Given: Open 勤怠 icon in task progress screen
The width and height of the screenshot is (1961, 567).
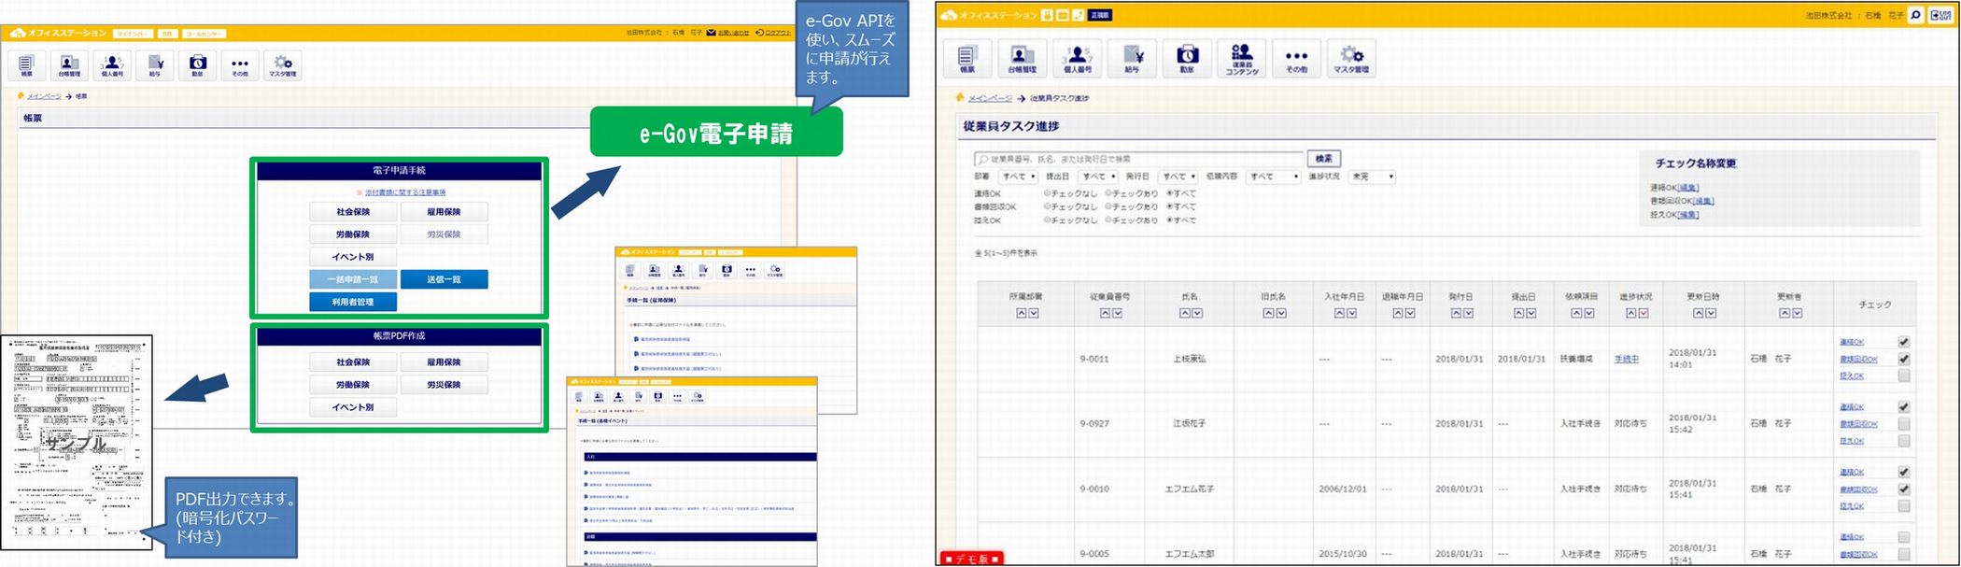Looking at the screenshot, I should [1187, 58].
